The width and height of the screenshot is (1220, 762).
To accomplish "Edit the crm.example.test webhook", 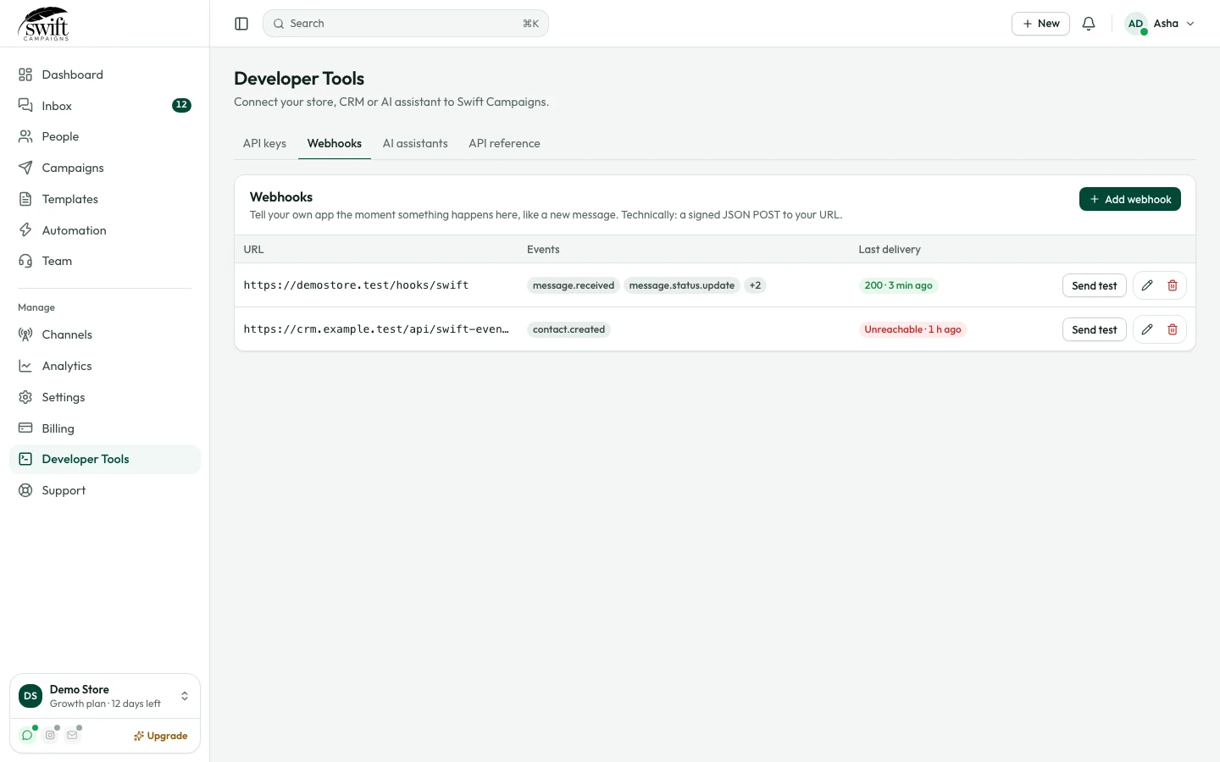I will 1147,329.
